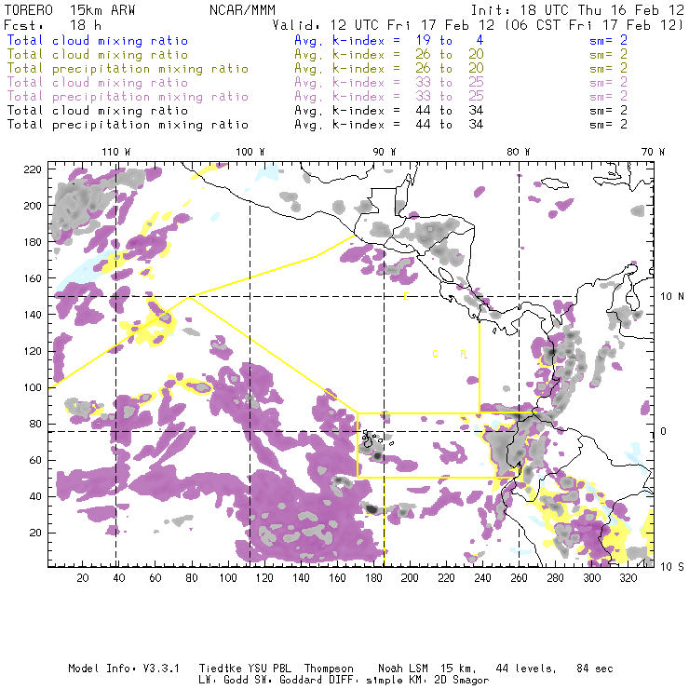This screenshot has height=689, width=689.
Task: Click the Init 18 UTC Thu timestamp
Action: [x=577, y=7]
